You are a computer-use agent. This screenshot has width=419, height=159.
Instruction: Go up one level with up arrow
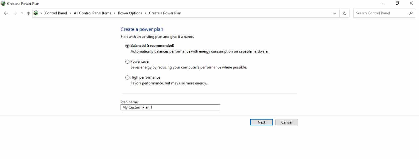(29, 13)
